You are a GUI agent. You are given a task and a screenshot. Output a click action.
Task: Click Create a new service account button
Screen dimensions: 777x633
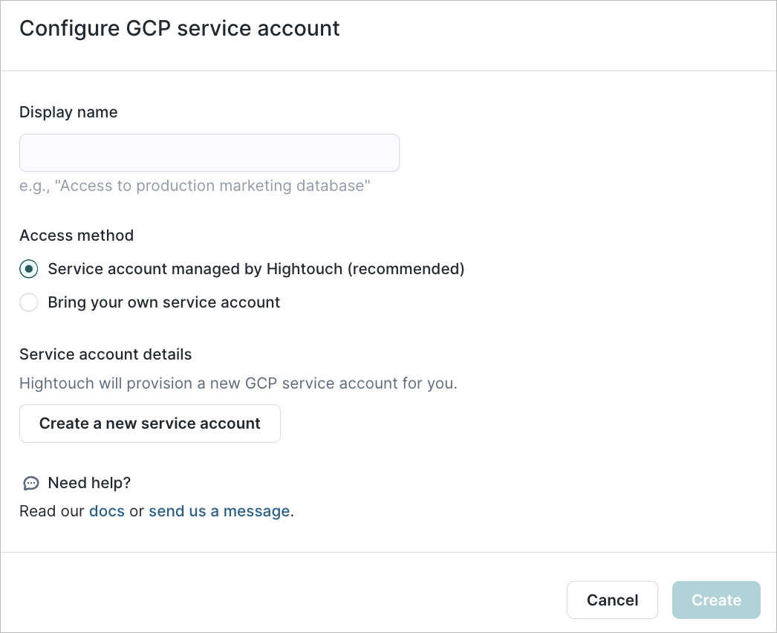click(149, 423)
